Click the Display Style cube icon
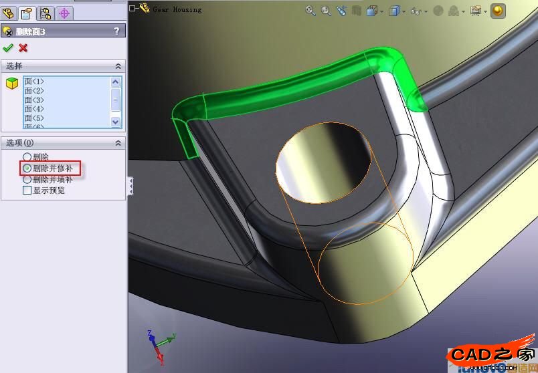This screenshot has width=538, height=373. (x=394, y=10)
